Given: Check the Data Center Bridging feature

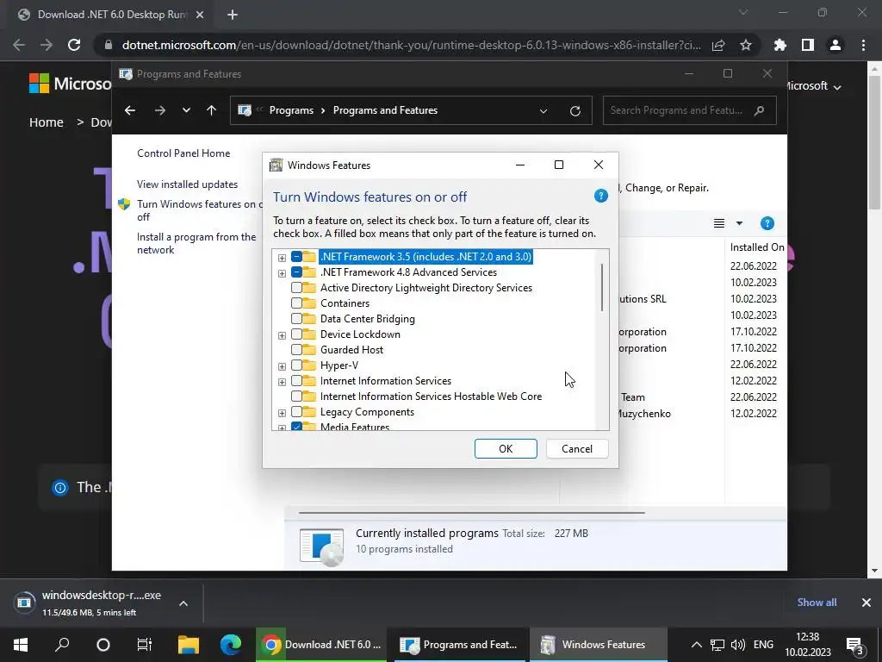Looking at the screenshot, I should [296, 319].
